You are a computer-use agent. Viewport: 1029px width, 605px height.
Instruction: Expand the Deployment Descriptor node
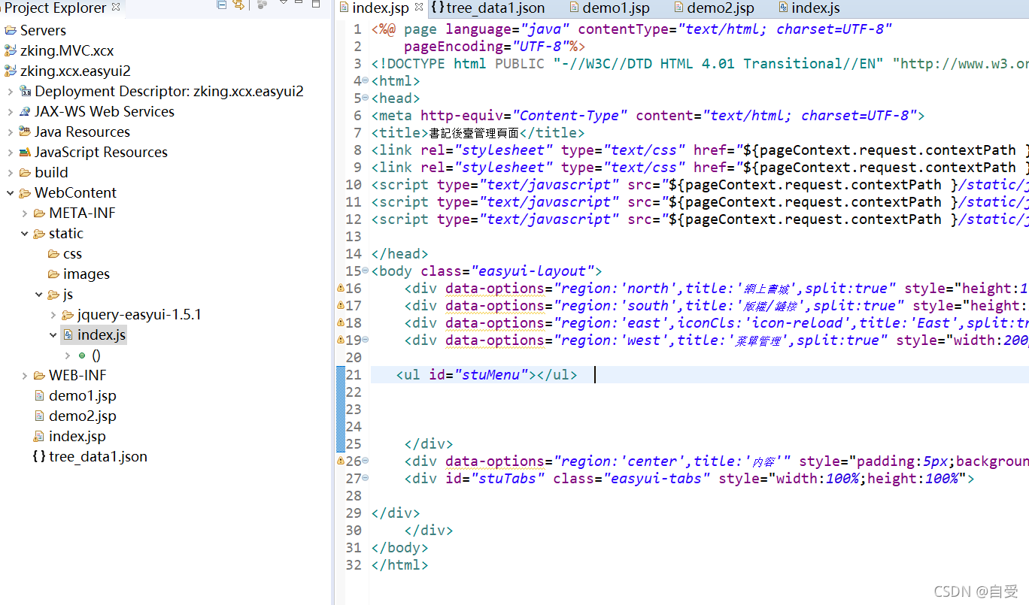coord(10,92)
